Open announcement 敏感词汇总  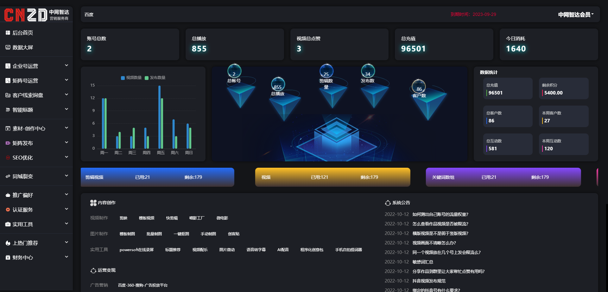[x=422, y=262]
